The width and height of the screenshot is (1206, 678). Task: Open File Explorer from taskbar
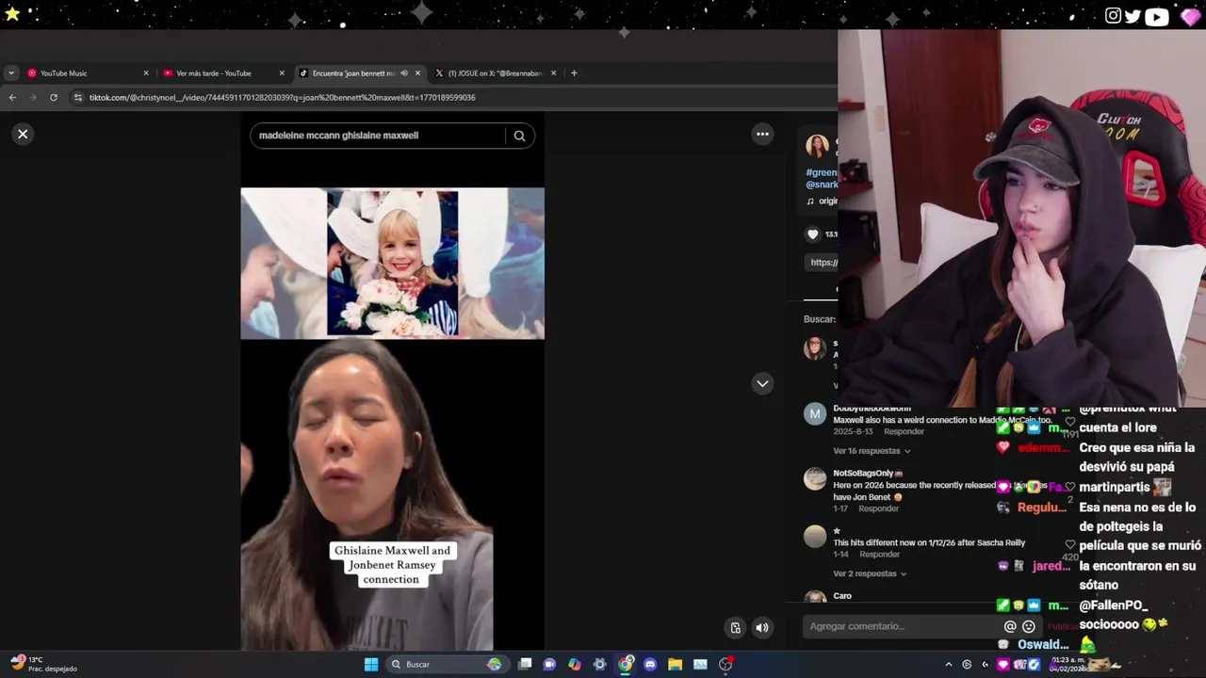coord(675,665)
